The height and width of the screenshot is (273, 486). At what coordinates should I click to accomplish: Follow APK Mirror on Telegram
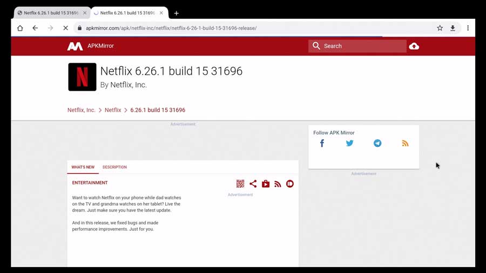tap(377, 144)
